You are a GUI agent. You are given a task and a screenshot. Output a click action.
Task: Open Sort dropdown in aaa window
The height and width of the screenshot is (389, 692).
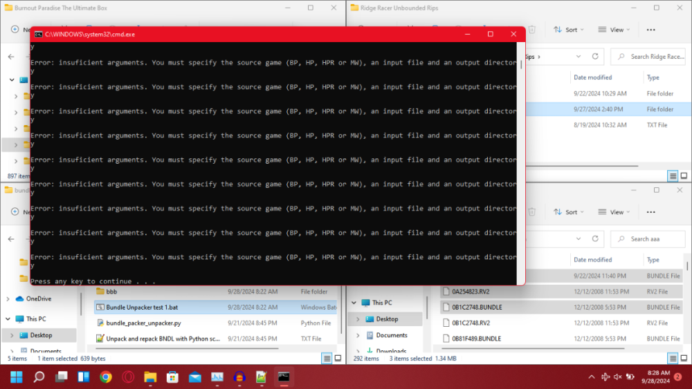pyautogui.click(x=568, y=212)
